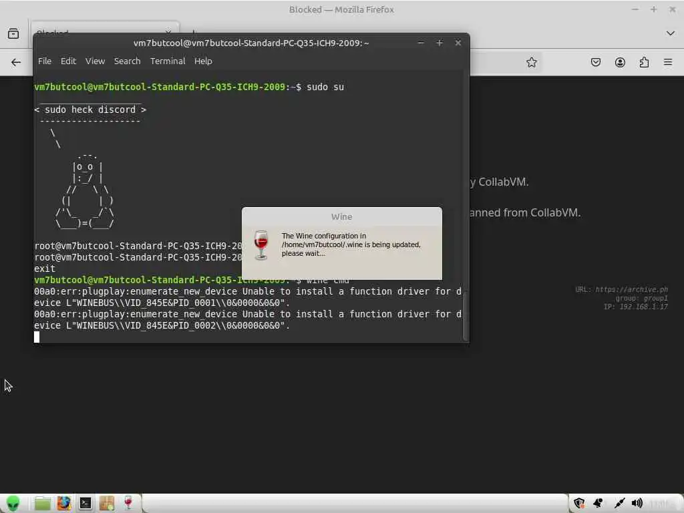The height and width of the screenshot is (513, 684).
Task: Click the terminal window title text
Action: 251,43
